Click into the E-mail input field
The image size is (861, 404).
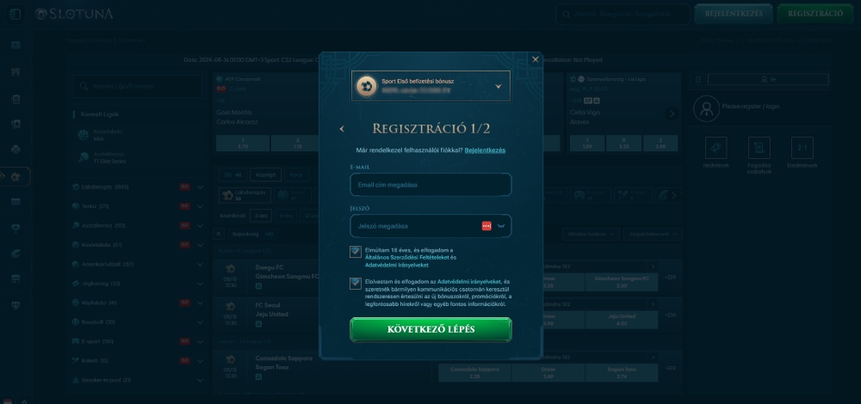[430, 185]
